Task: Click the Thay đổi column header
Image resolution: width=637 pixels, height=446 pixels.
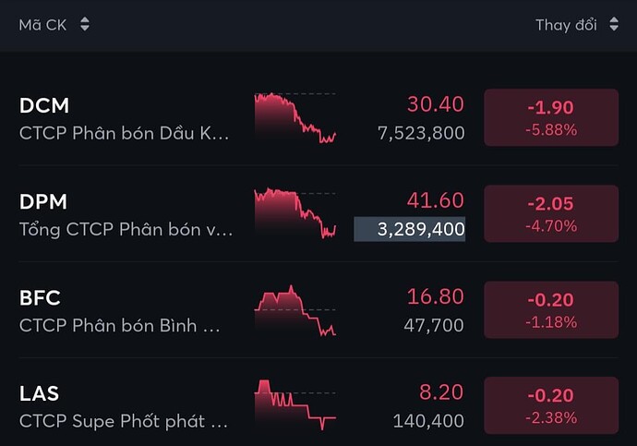Action: tap(566, 25)
